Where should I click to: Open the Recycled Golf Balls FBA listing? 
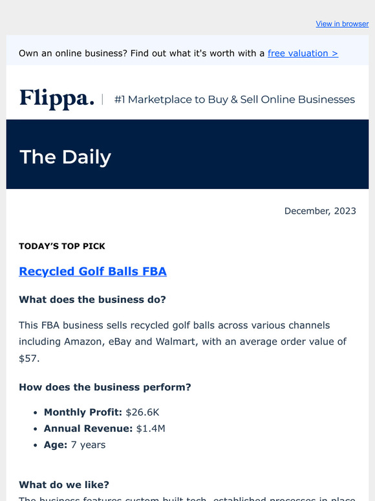click(x=92, y=271)
